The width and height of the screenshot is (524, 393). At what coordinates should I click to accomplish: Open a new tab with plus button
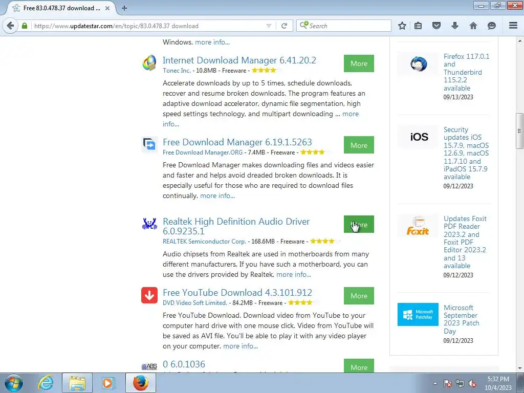[x=124, y=8]
